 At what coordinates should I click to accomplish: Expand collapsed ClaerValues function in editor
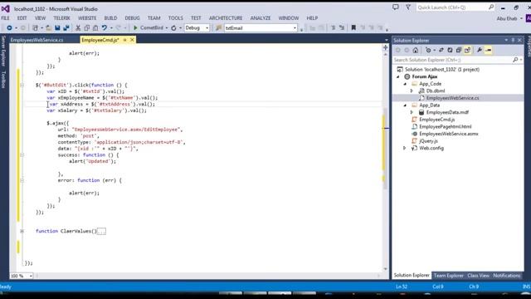pyautogui.click(x=22, y=231)
